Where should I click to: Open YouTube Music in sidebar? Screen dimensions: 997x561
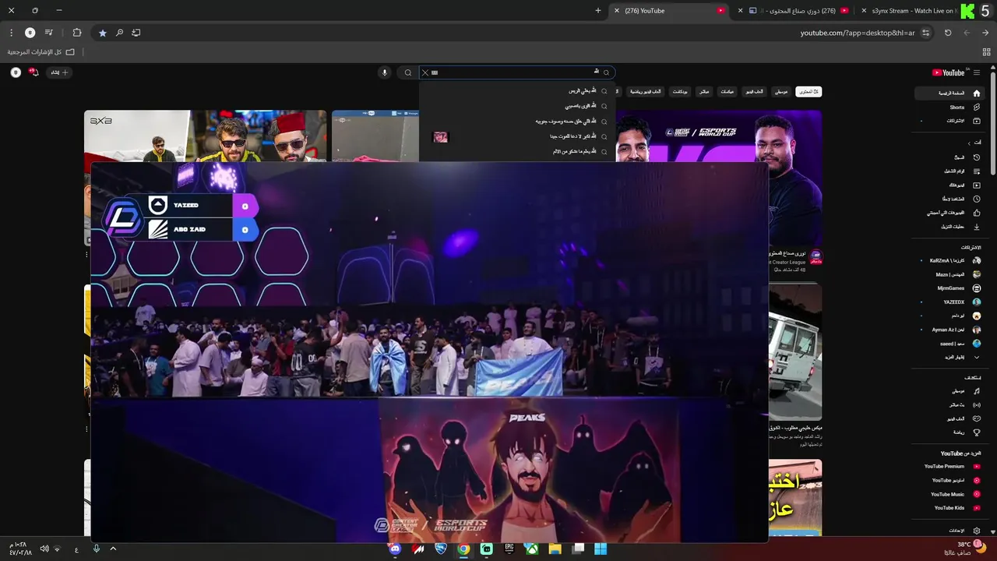tap(949, 495)
